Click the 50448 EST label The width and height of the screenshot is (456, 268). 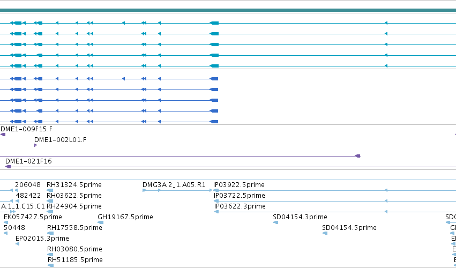14,227
